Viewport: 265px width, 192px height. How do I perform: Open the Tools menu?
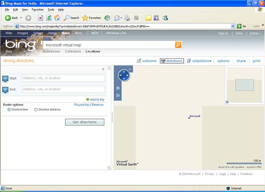(51, 10)
